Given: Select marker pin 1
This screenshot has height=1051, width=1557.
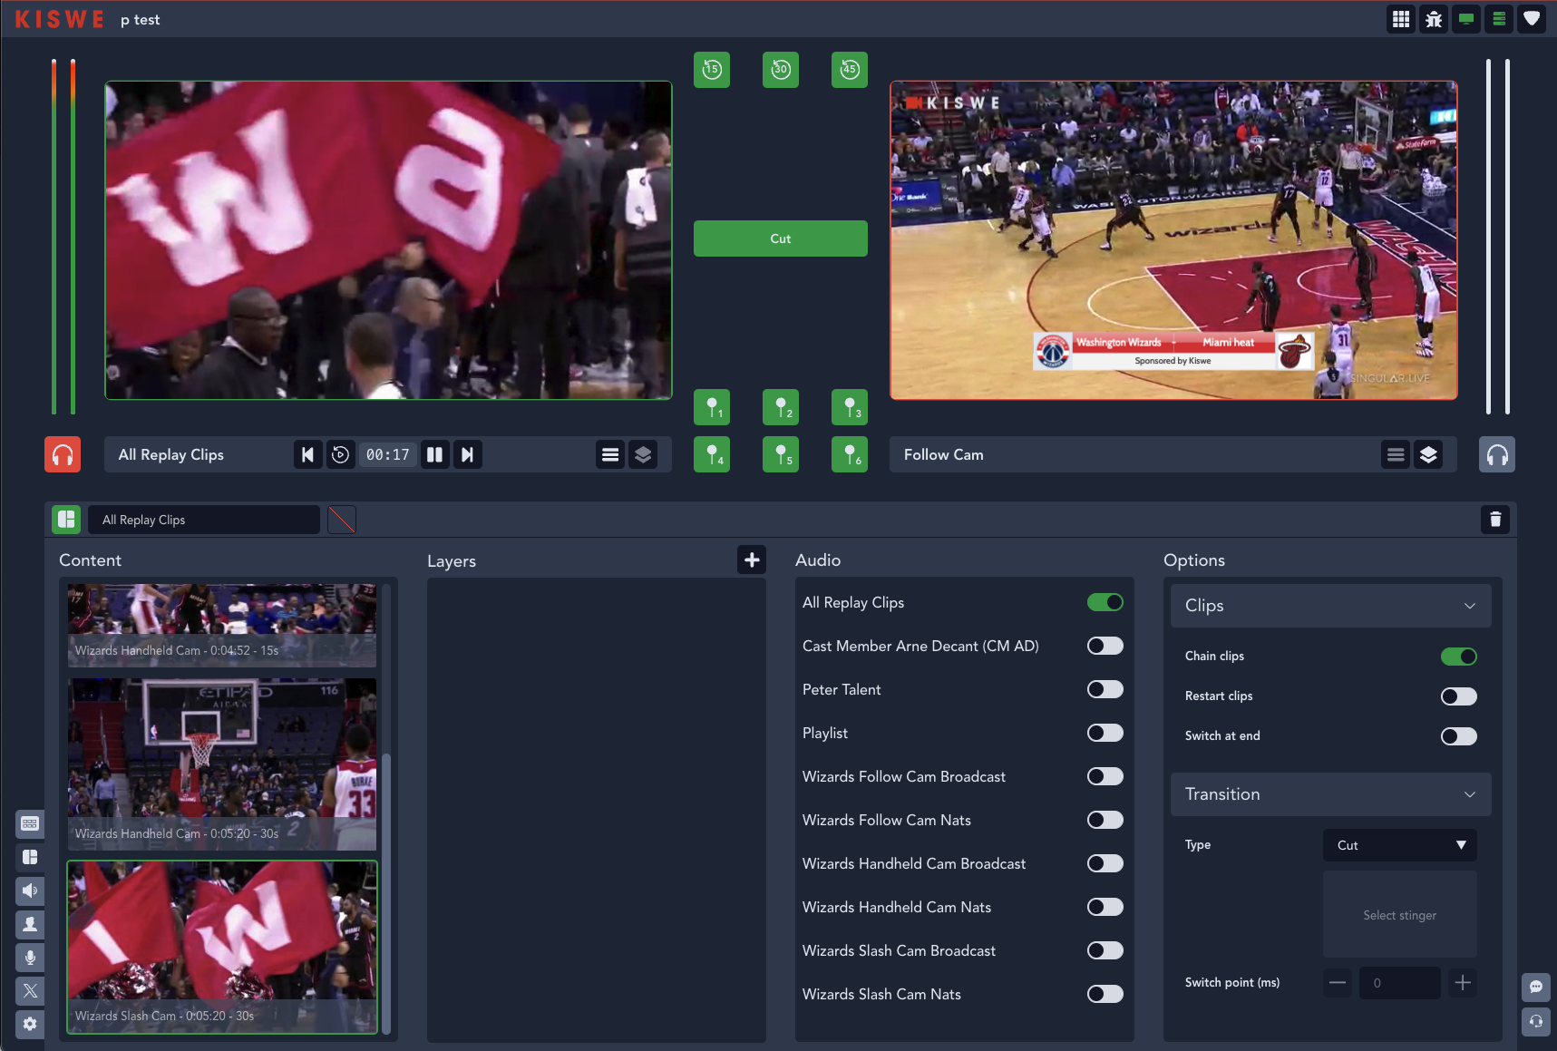Looking at the screenshot, I should coord(712,407).
